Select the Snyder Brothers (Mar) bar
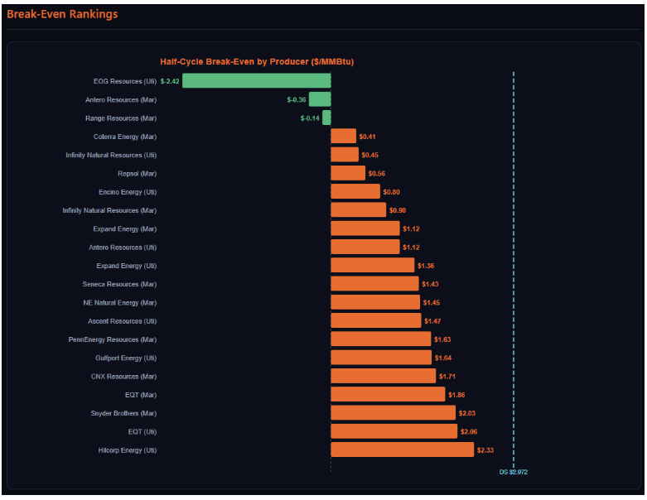647x500 pixels. (393, 413)
